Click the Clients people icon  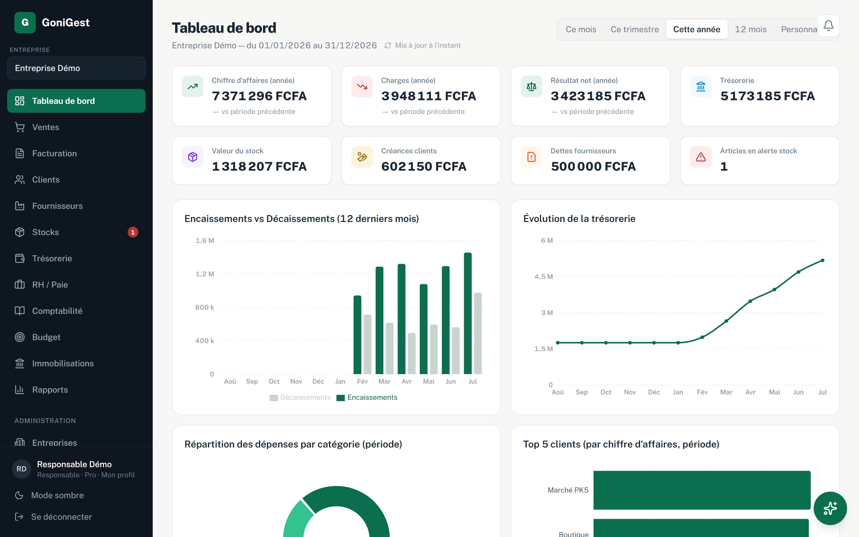point(19,180)
